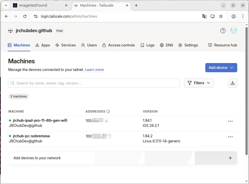Viewport: 249px width, 184px height.
Task: Expand the Add device dropdown
Action: click(x=221, y=68)
